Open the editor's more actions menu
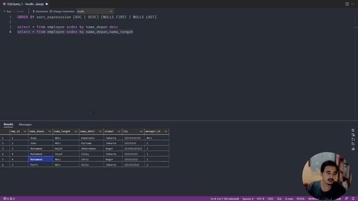Image resolution: width=358 pixels, height=201 pixels. (x=353, y=4)
